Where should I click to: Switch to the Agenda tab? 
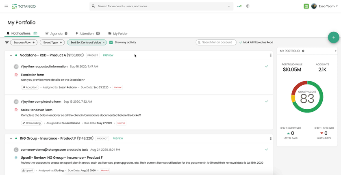pyautogui.click(x=56, y=33)
